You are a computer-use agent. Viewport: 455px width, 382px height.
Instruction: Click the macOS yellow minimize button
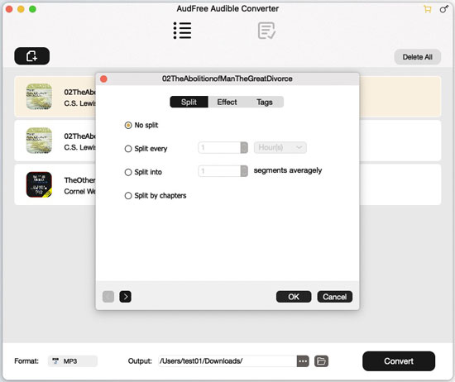tap(21, 9)
